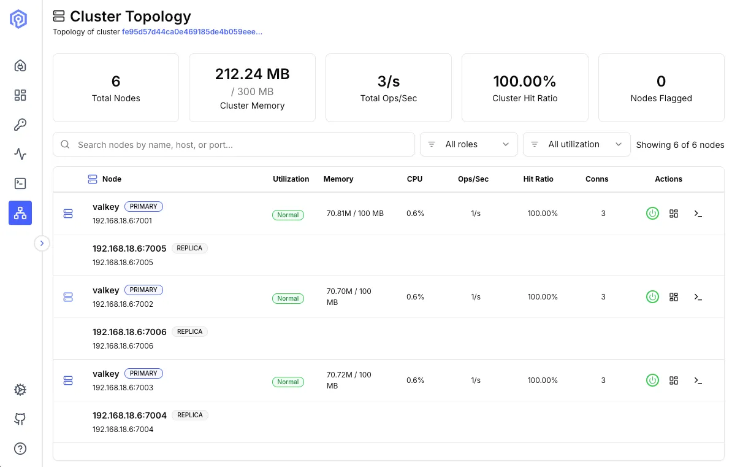Viewport: 732px width, 467px height.
Task: Open the activity monitoring icon in the sidebar
Action: pyautogui.click(x=20, y=154)
